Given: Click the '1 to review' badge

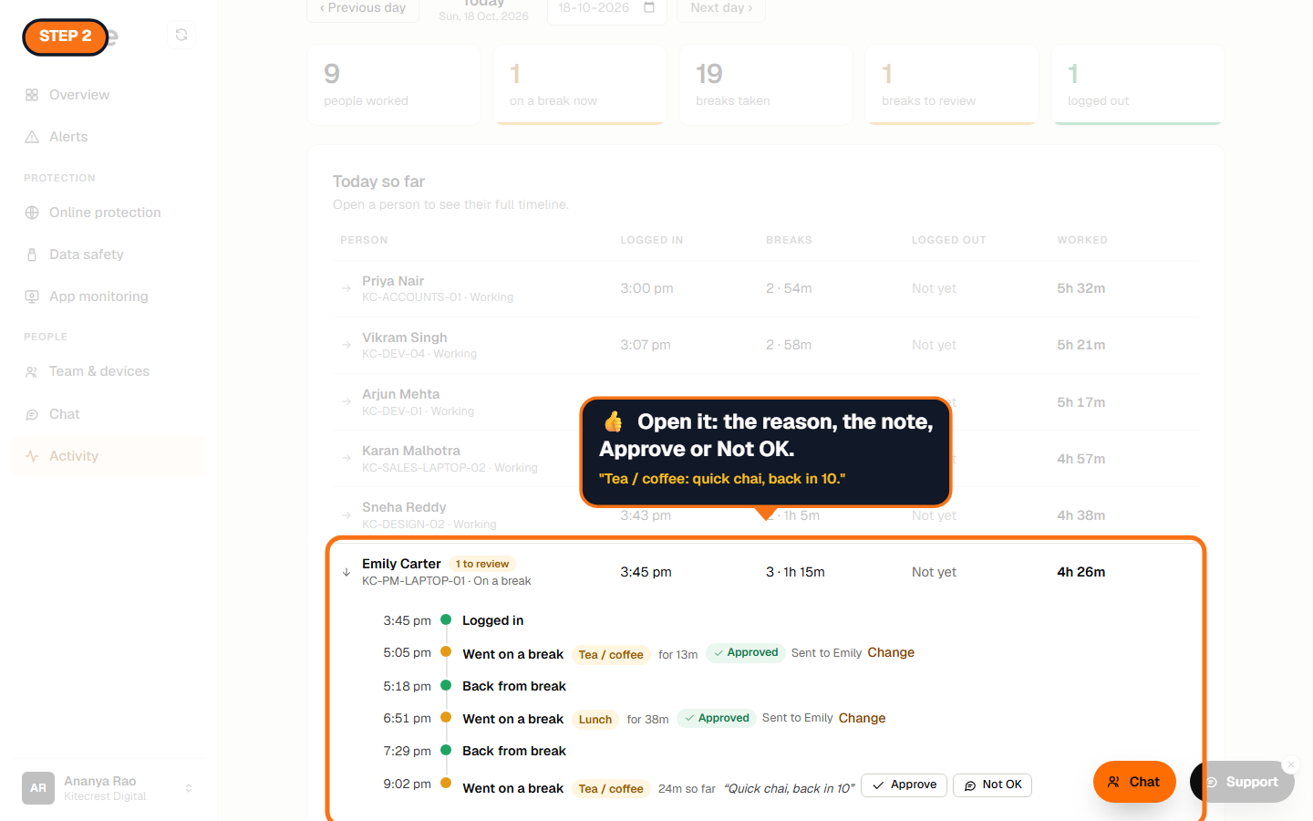Looking at the screenshot, I should click(x=482, y=564).
